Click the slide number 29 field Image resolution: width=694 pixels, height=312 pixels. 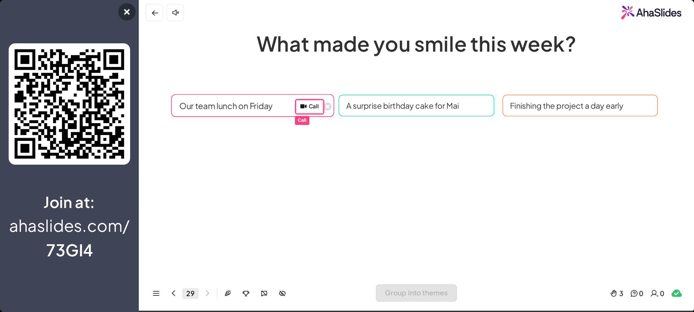coord(190,293)
